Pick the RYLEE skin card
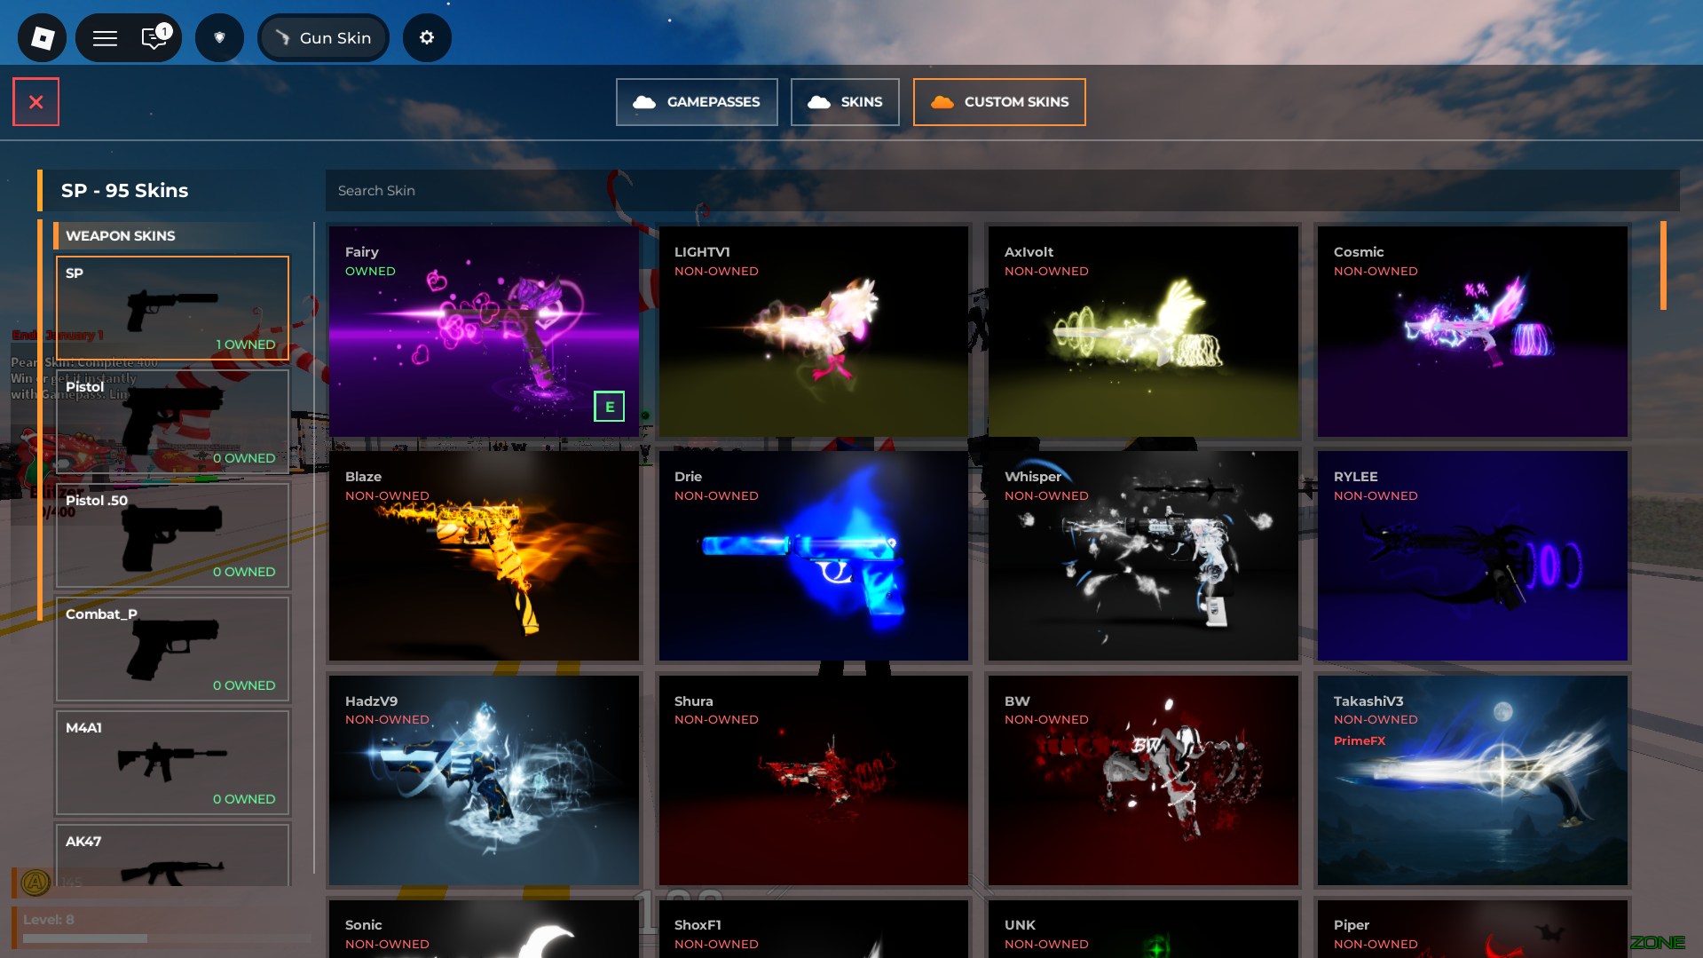The height and width of the screenshot is (958, 1703). pos(1472,556)
